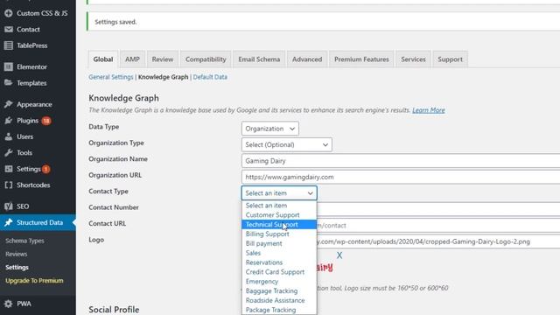Focus the Contact URL field

click(x=438, y=226)
